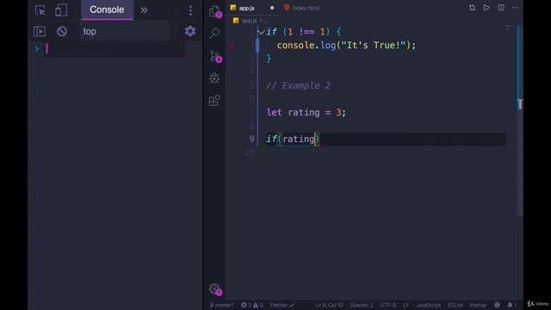Run code with the play icon
The image size is (551, 310).
[x=486, y=8]
